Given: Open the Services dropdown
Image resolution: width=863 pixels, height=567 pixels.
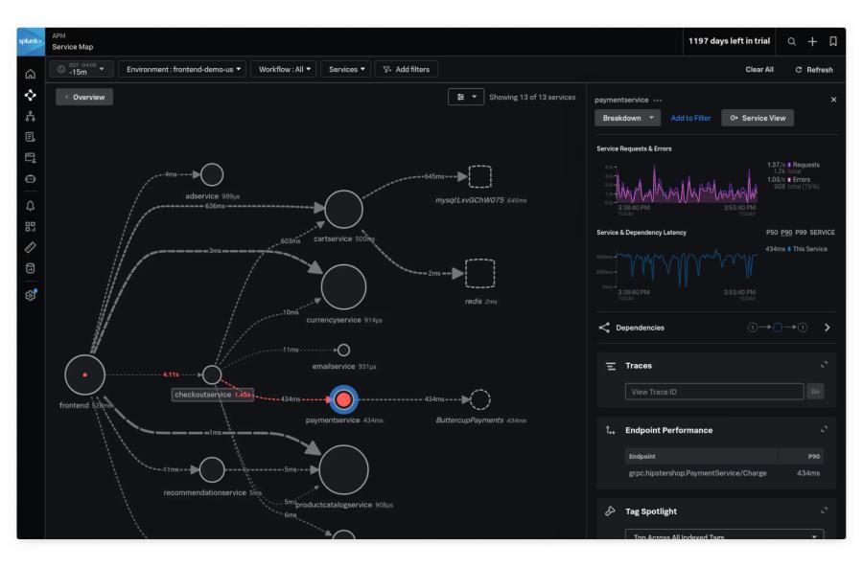Looking at the screenshot, I should [x=346, y=69].
